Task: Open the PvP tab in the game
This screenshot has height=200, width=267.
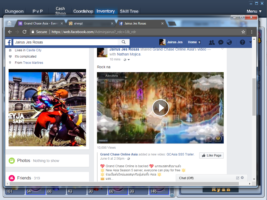Action: click(x=38, y=11)
